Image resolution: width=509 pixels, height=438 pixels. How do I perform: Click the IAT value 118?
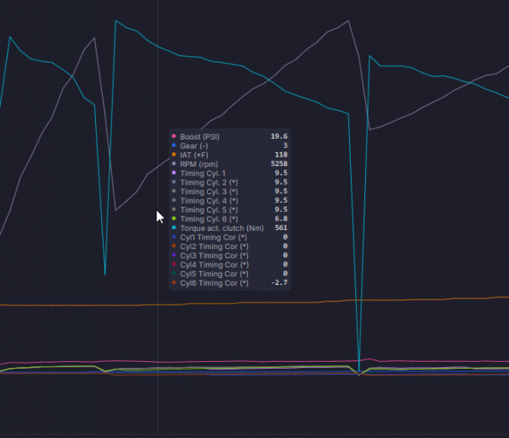[x=281, y=155]
